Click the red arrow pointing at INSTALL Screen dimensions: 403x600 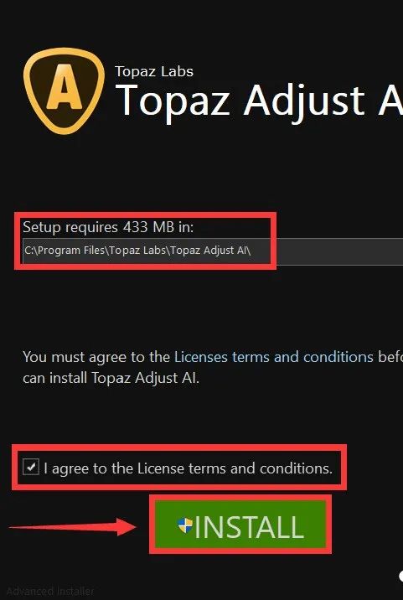(x=72, y=527)
